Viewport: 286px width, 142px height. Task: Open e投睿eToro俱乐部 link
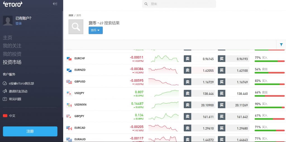tap(22, 83)
